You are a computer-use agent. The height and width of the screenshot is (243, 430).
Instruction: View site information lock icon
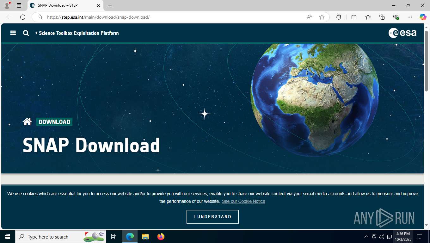(40, 17)
